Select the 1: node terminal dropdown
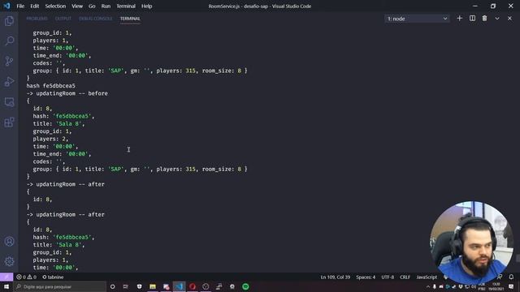 (417, 19)
